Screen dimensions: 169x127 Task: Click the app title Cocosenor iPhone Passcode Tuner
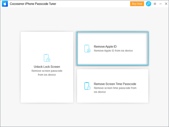tap(33, 4)
